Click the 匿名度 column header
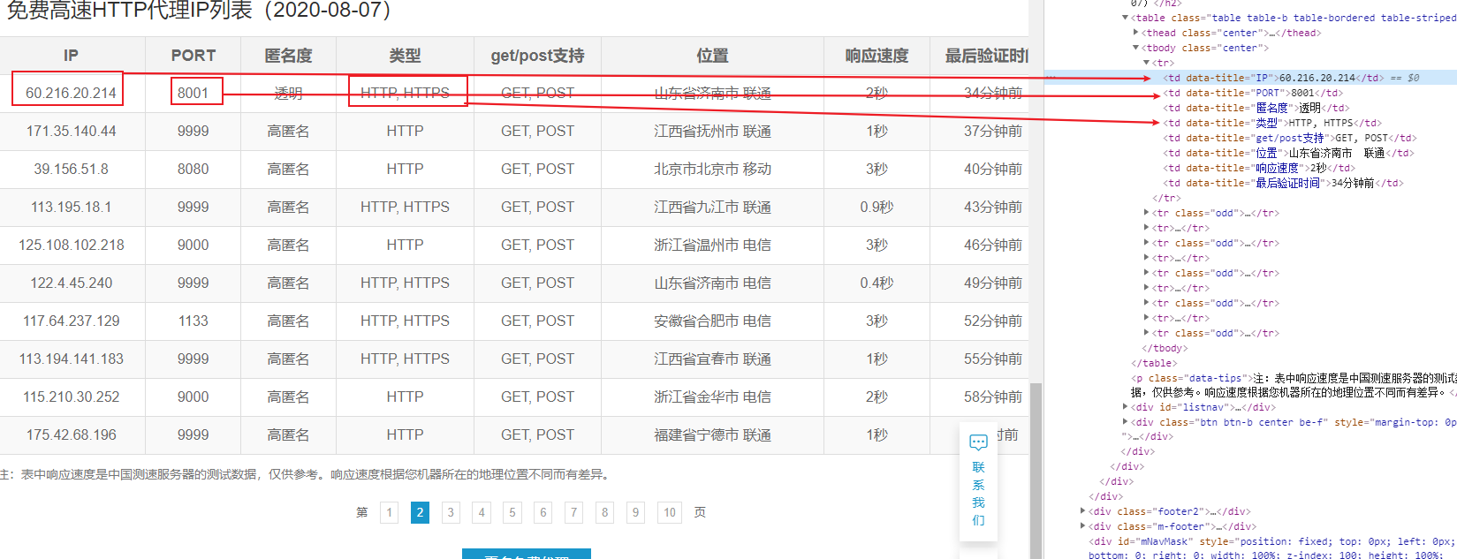 coord(288,56)
